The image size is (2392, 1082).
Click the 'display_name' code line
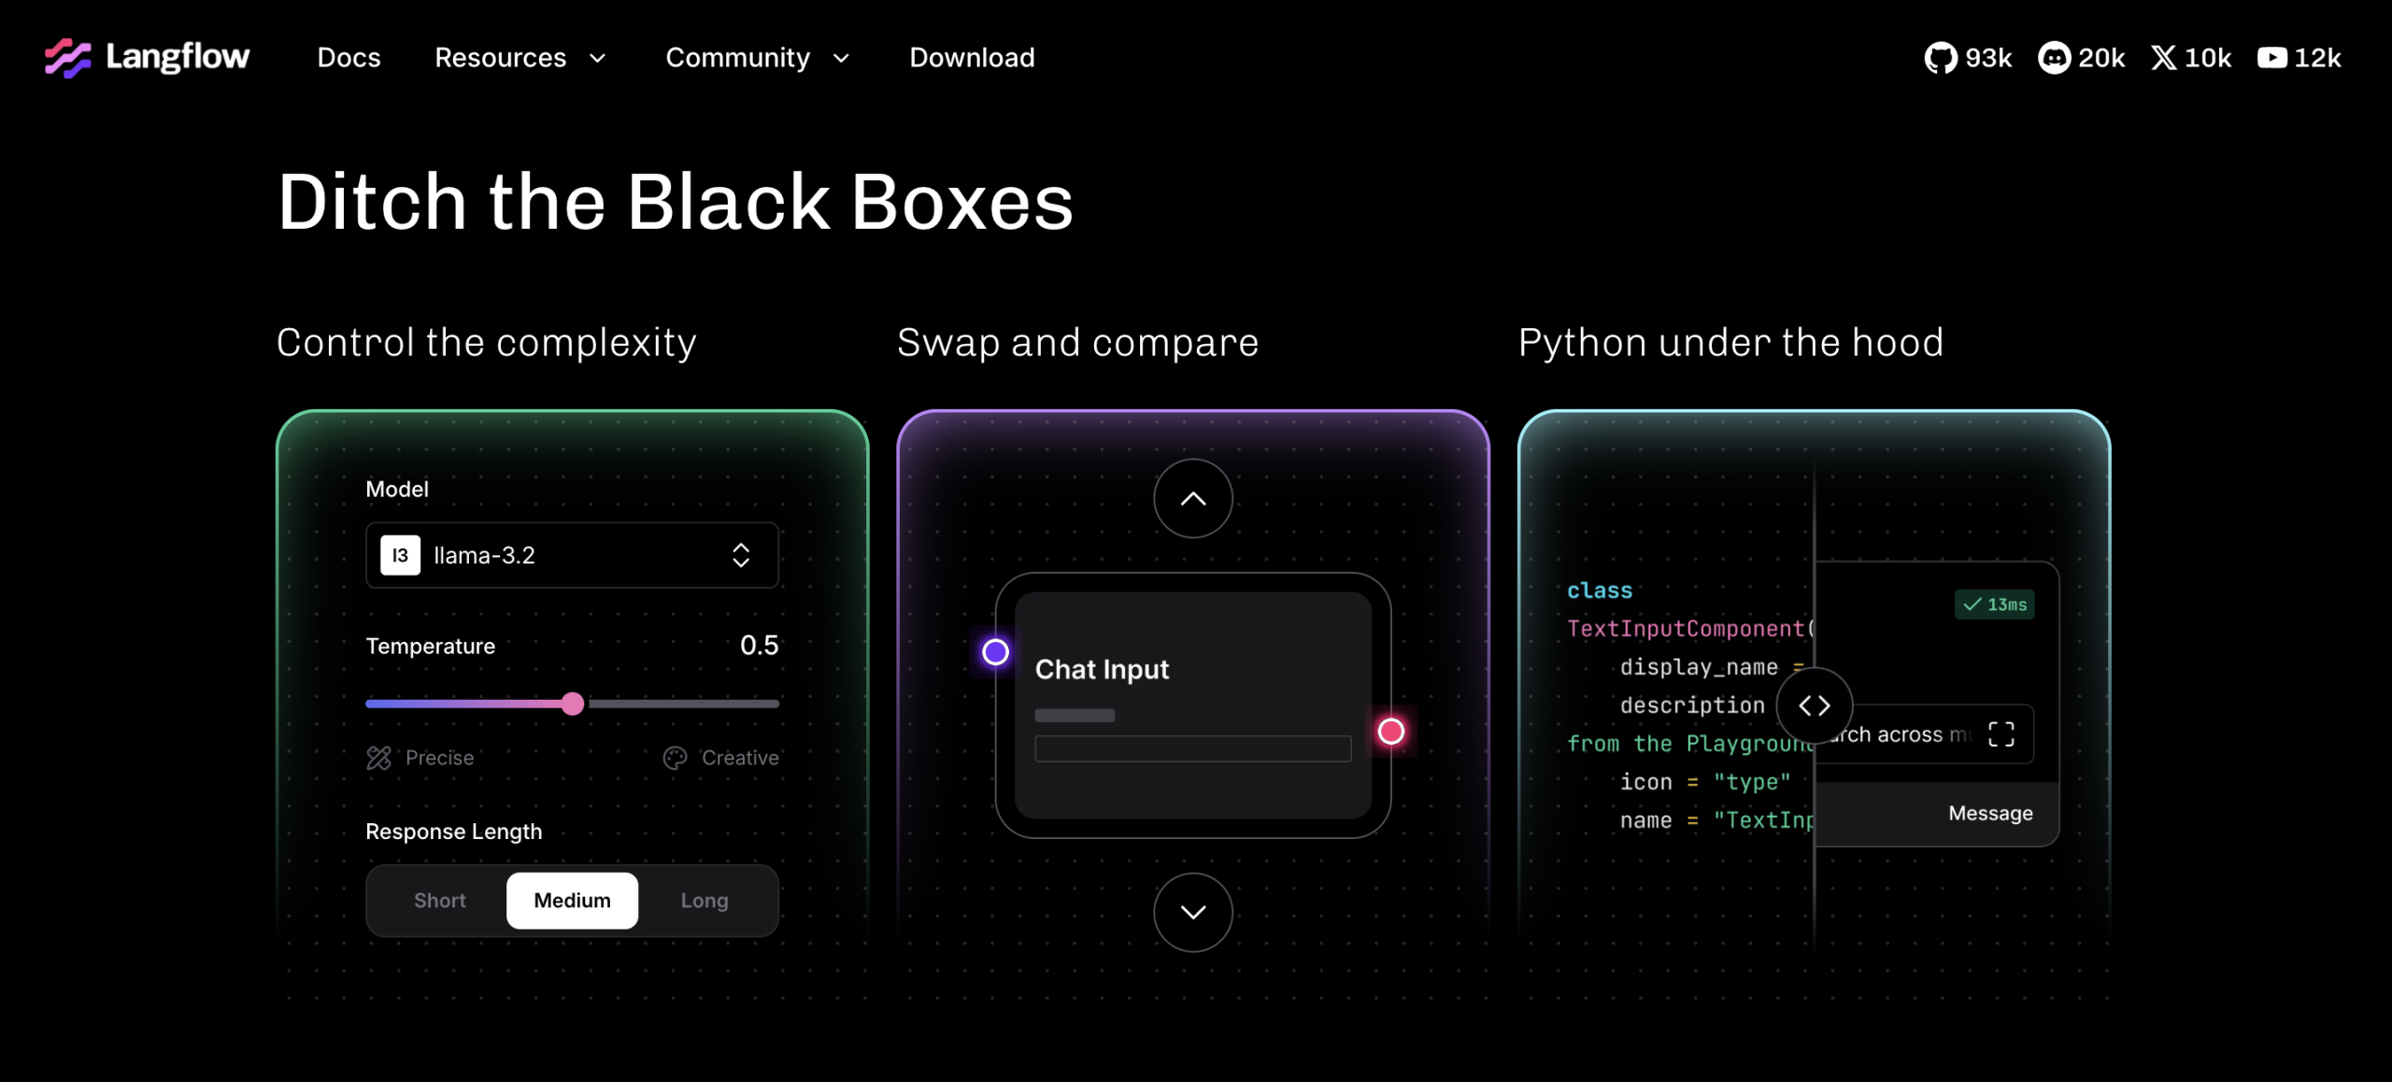tap(1712, 667)
